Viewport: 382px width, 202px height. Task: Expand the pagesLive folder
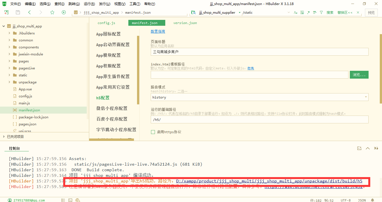(9, 68)
